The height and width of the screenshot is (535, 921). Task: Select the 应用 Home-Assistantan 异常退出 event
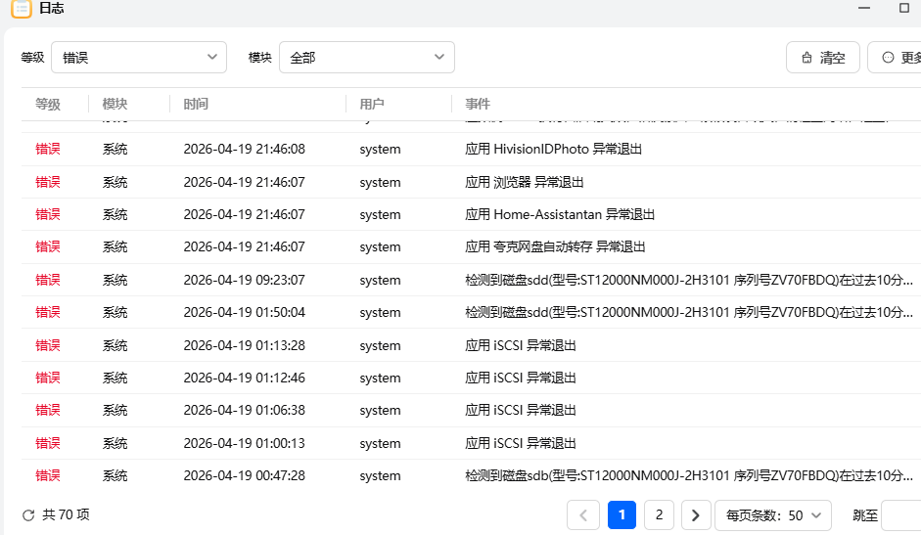(x=560, y=215)
